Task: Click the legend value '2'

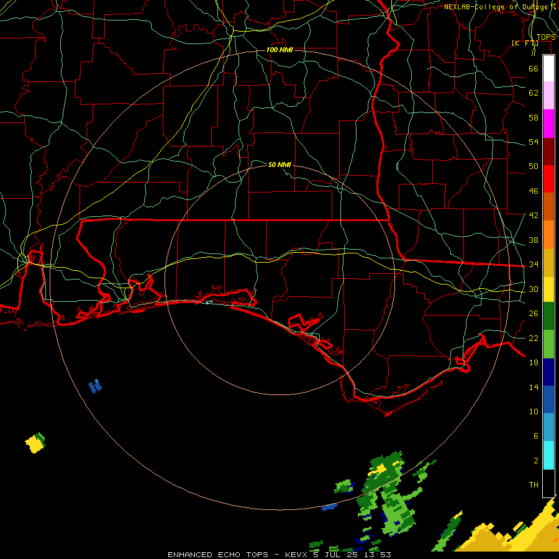Action: coord(535,461)
